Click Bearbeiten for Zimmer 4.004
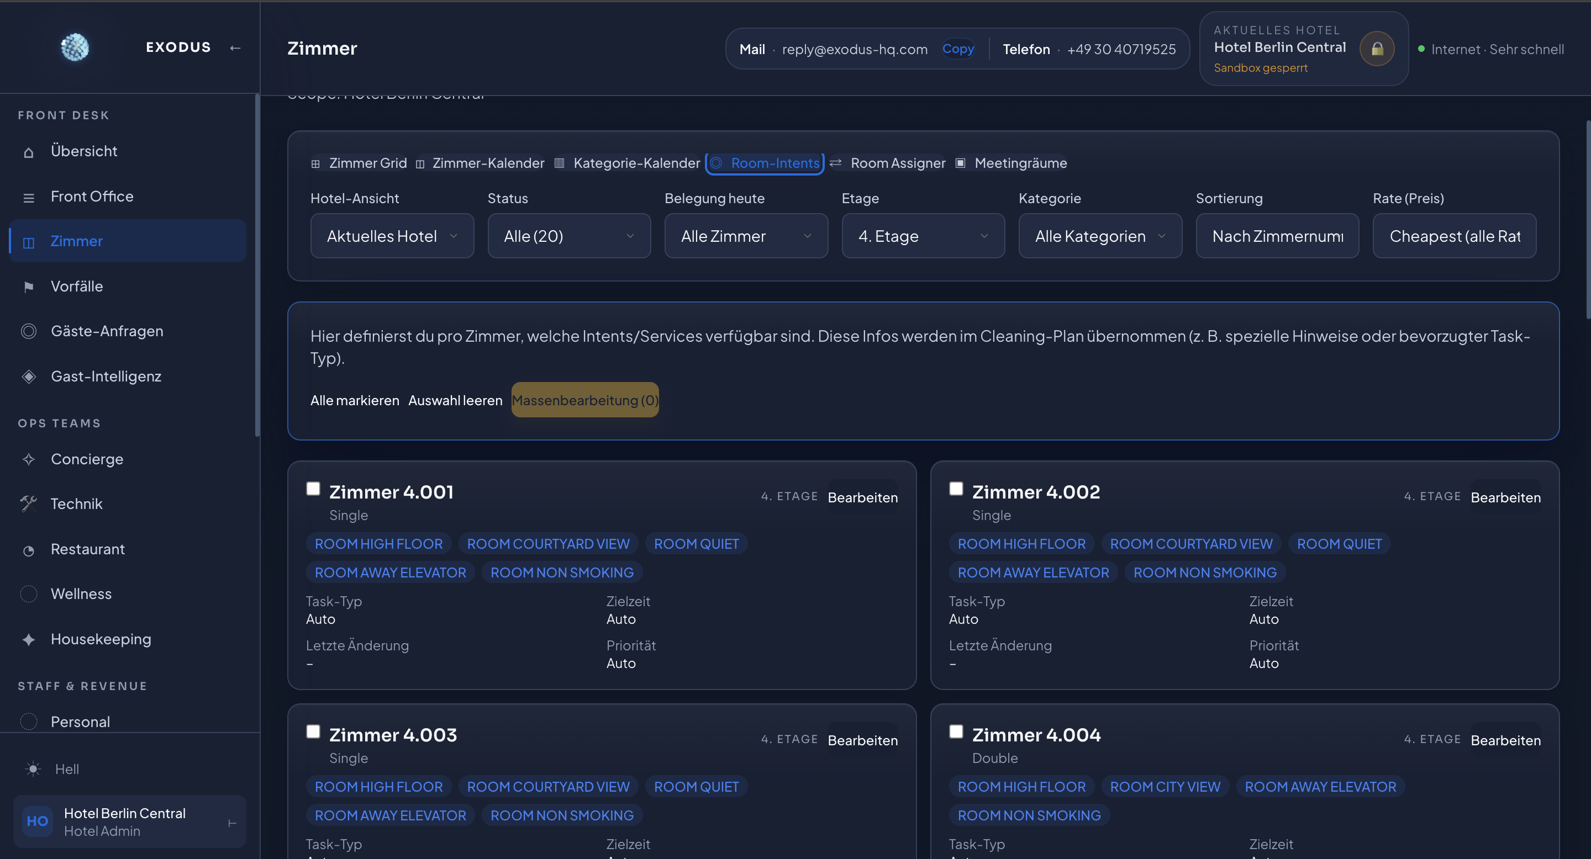This screenshot has height=859, width=1591. [x=1505, y=740]
